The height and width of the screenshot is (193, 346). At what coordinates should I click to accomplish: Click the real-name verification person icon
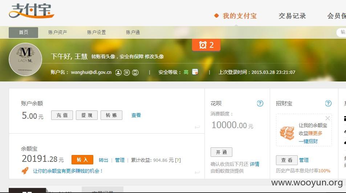tap(118, 72)
